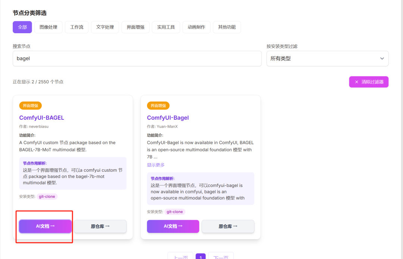Click the 节点分类筛选 heading

point(29,13)
